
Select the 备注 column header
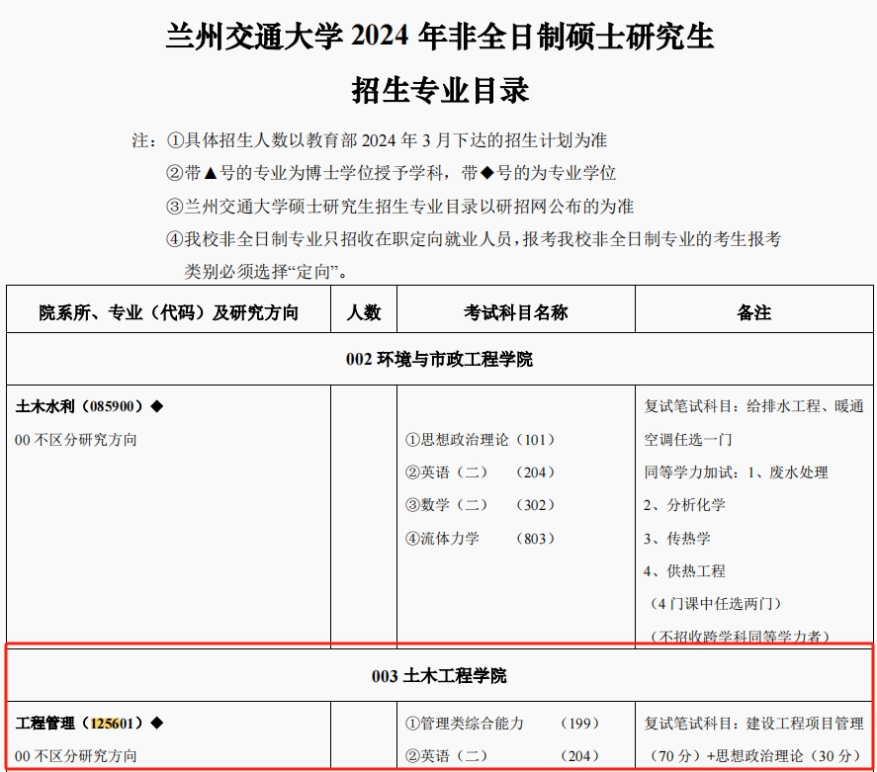753,312
